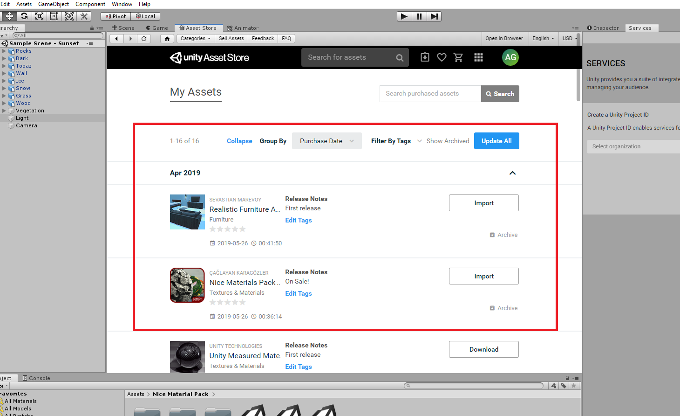Open the AG user account avatar
This screenshot has width=680, height=416.
tap(510, 57)
